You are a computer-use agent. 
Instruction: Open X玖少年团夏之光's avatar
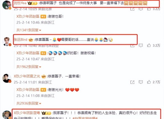[7, 78]
